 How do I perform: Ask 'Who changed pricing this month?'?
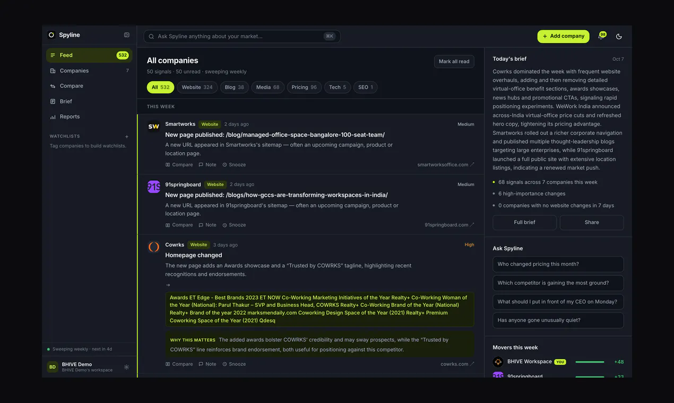pyautogui.click(x=558, y=264)
